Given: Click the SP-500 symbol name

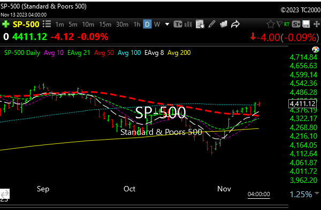Looking at the screenshot, I should [x=26, y=25].
